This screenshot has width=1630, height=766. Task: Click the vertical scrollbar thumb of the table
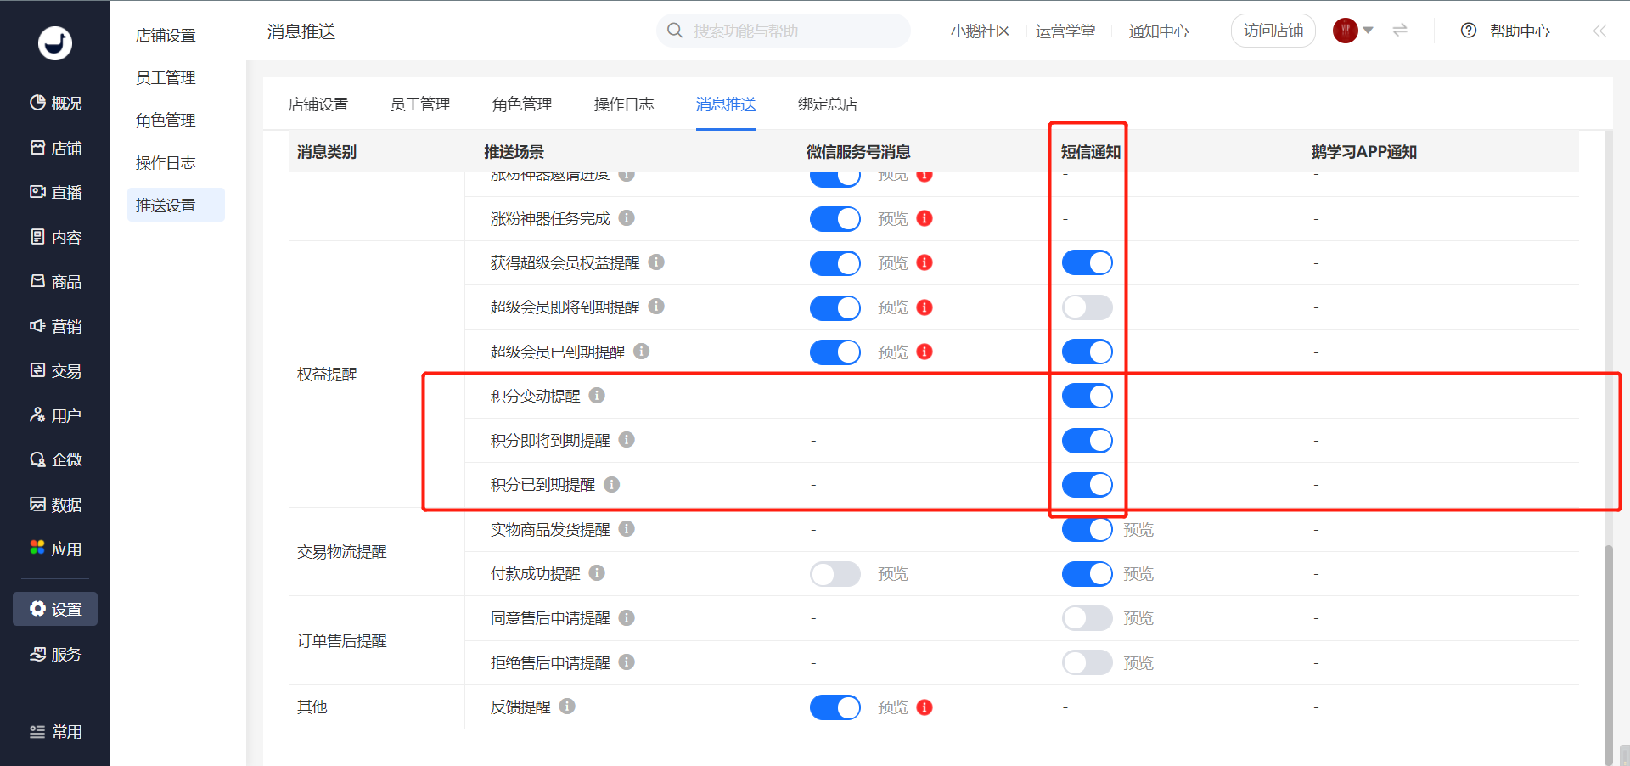pyautogui.click(x=1608, y=654)
